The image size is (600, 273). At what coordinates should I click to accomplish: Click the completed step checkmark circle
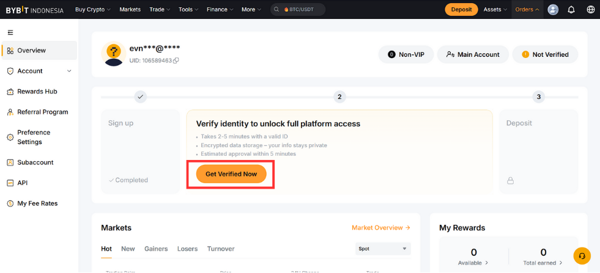pyautogui.click(x=141, y=97)
